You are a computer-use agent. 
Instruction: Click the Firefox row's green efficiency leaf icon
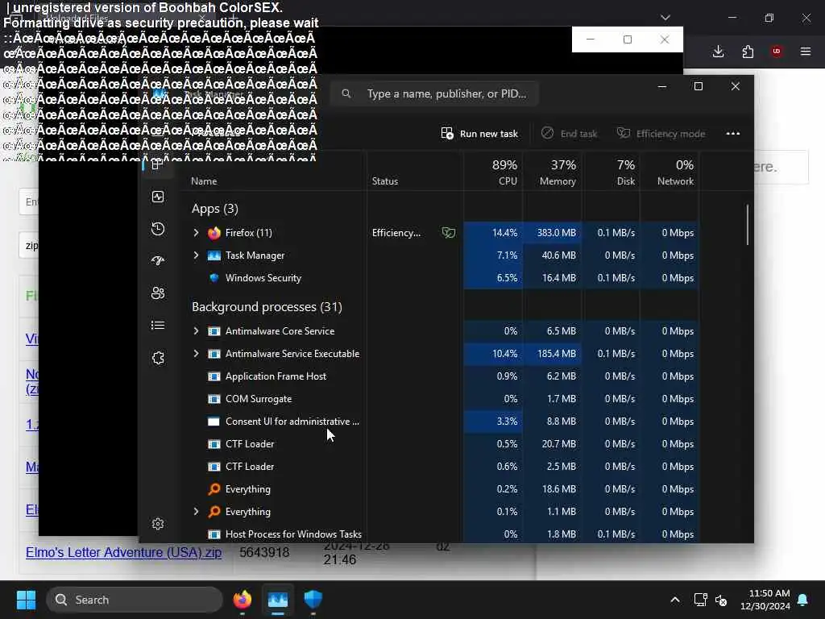tap(448, 233)
